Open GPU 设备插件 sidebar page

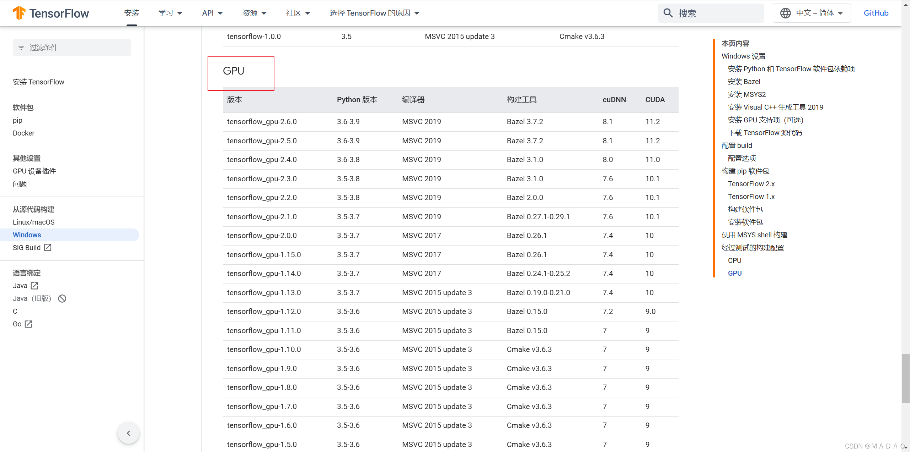[x=34, y=171]
